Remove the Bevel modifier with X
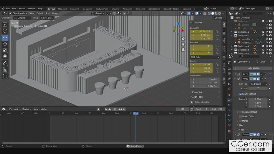Viewport: 274px width, 154px height. click(265, 74)
